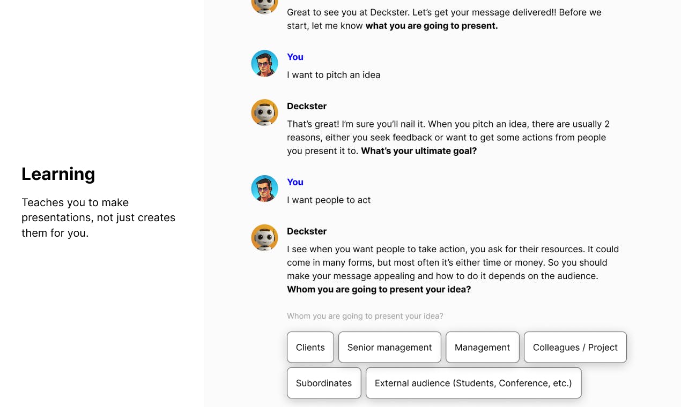Select the Clients audience option
The image size is (681, 407).
(x=310, y=347)
